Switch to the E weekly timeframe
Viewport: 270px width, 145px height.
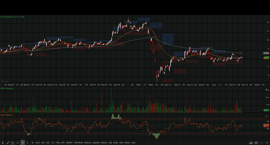click(x=28, y=143)
